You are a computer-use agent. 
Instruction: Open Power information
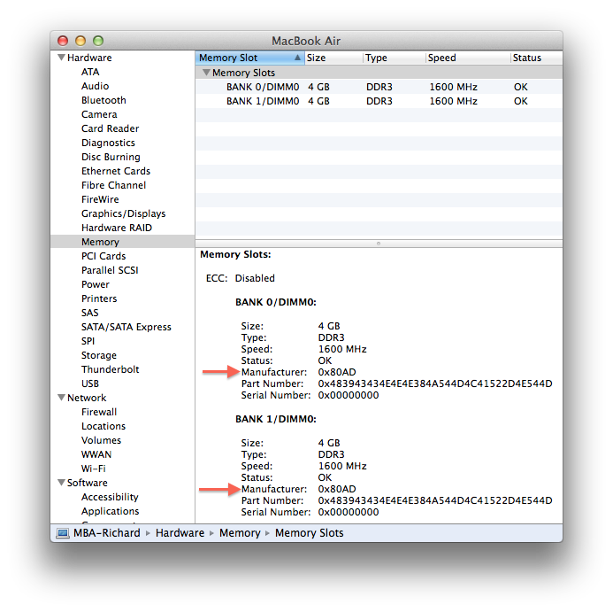[x=96, y=284]
